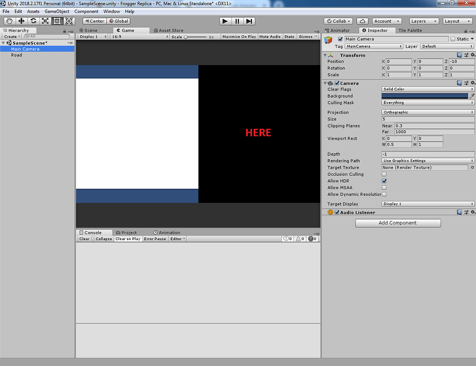Select the Hand tool in the toolbar
Viewport: 476px width, 366px height.
pyautogui.click(x=9, y=21)
